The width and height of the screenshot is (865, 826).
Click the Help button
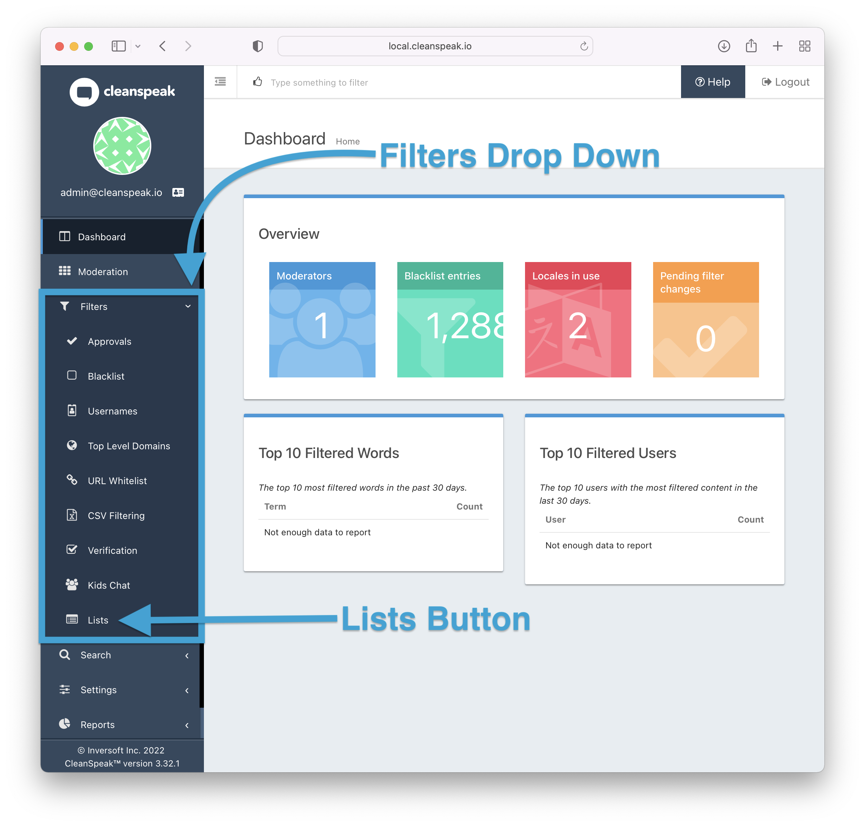tap(713, 82)
